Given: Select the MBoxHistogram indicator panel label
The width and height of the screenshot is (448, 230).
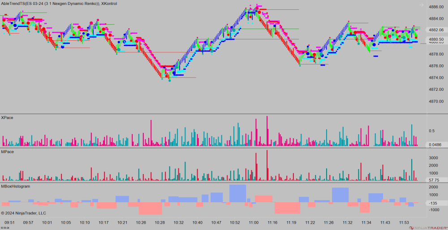Looking at the screenshot, I should pos(16,186).
